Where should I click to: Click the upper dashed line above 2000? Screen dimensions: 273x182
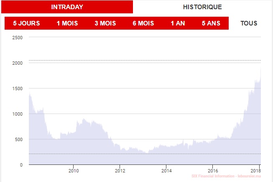coord(144,61)
